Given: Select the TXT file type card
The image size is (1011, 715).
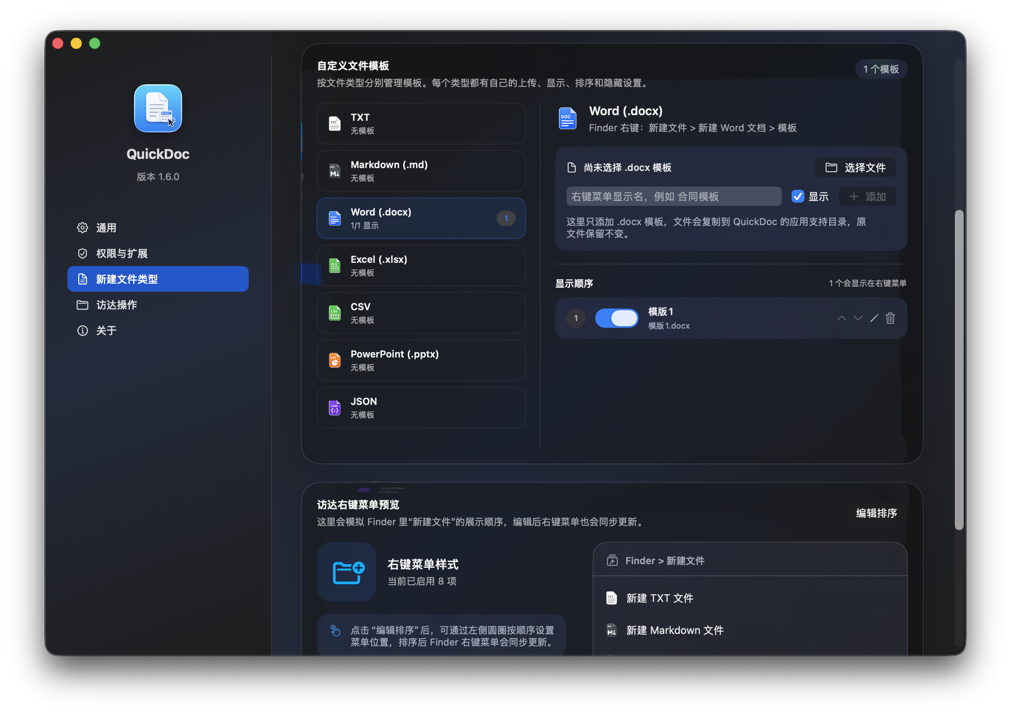Looking at the screenshot, I should [x=421, y=124].
